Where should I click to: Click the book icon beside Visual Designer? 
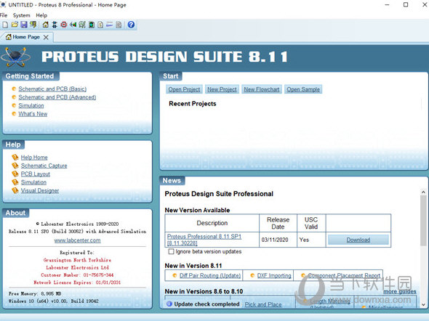15,190
